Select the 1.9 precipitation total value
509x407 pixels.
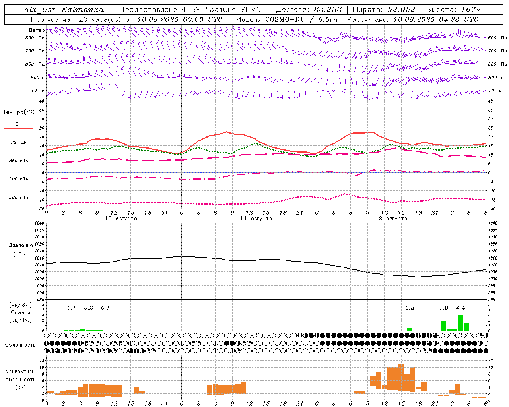pos(443,308)
